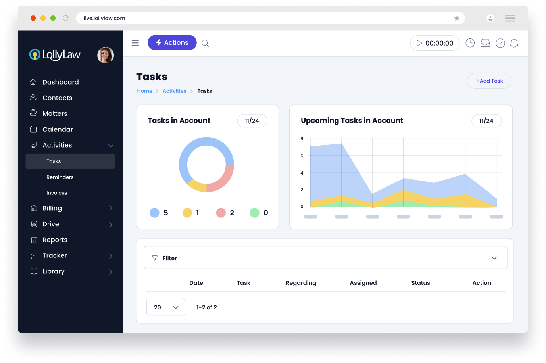Open the notifications bell icon
This screenshot has height=363, width=546.
pos(514,43)
